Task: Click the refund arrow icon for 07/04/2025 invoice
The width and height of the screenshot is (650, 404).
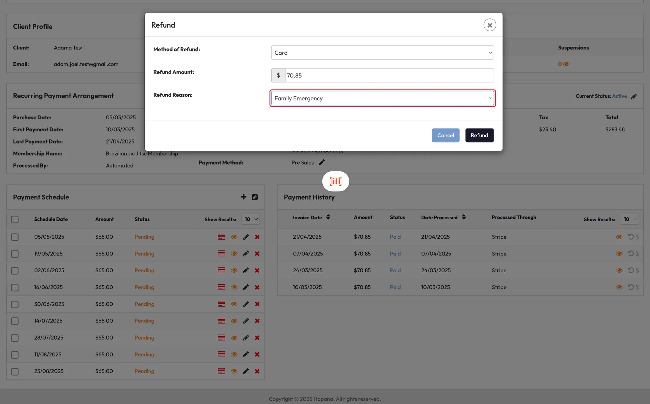Action: click(x=631, y=254)
